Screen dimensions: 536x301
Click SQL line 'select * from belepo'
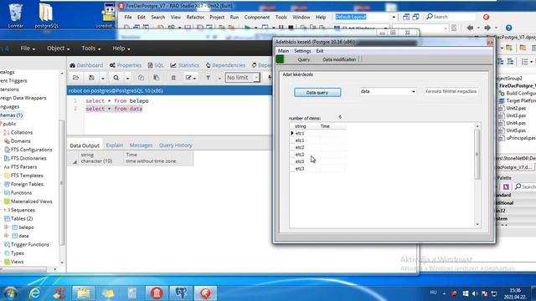[117, 101]
